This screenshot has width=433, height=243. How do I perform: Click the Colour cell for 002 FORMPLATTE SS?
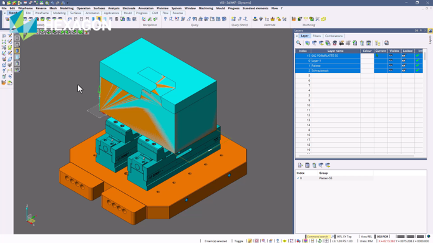tap(367, 55)
